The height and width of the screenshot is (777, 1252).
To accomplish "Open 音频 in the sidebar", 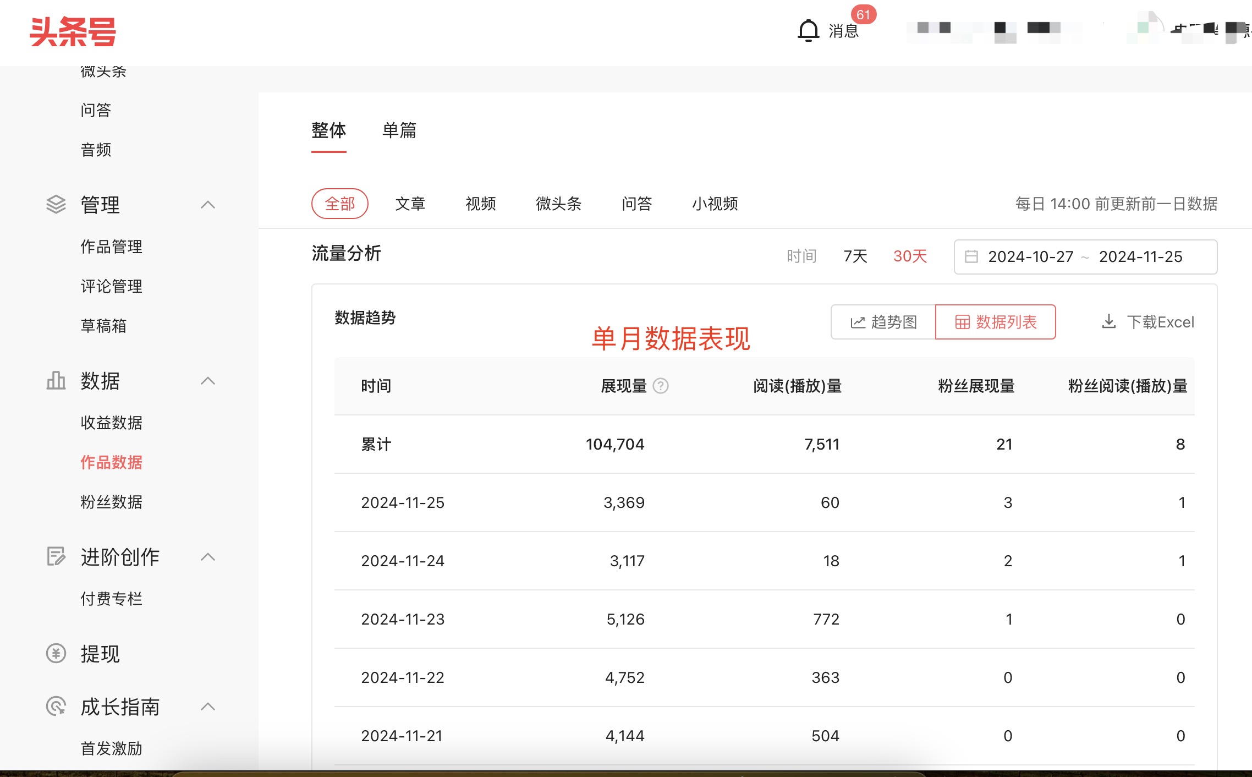I will pos(96,150).
